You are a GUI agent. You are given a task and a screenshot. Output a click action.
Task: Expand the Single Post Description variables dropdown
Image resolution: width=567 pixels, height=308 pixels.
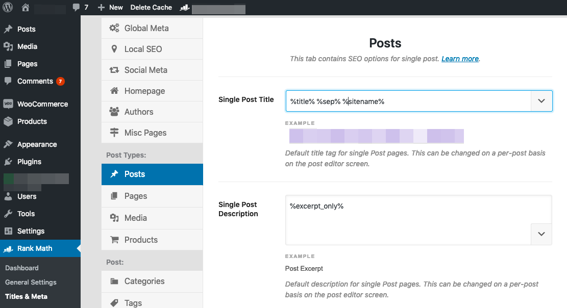point(541,234)
